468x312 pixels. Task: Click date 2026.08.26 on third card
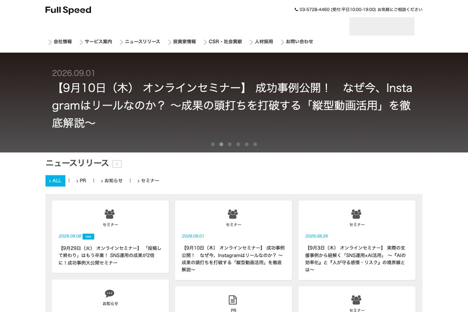(316, 236)
